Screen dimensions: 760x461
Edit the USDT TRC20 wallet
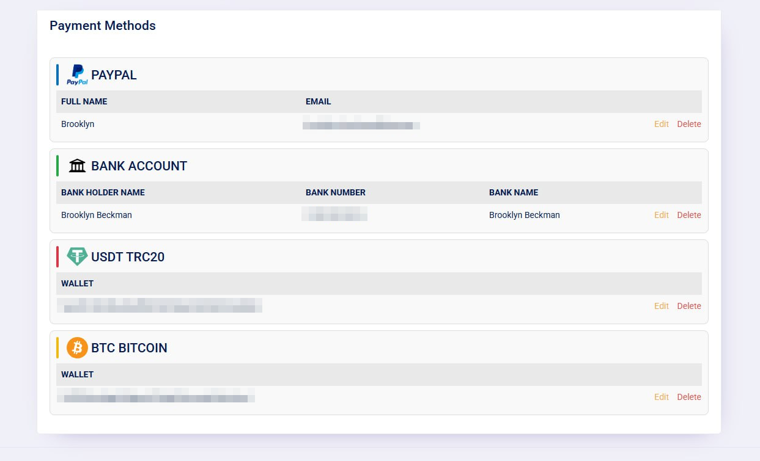click(x=661, y=306)
